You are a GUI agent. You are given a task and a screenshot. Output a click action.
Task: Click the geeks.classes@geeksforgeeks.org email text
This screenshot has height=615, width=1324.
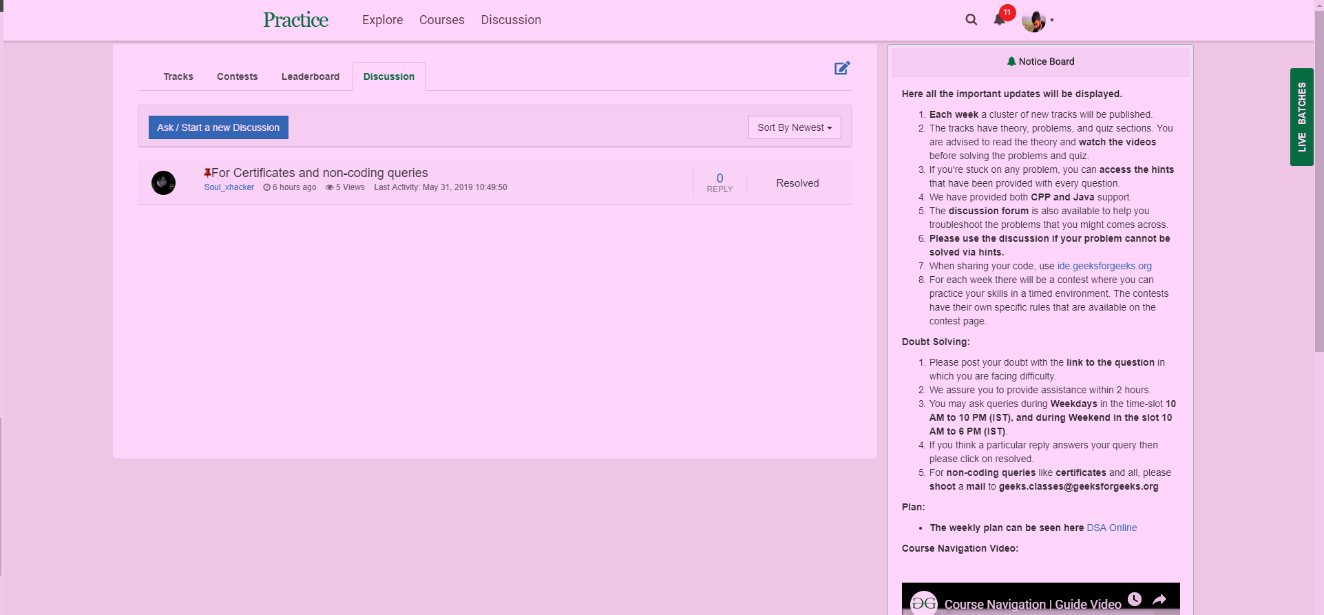[1079, 486]
